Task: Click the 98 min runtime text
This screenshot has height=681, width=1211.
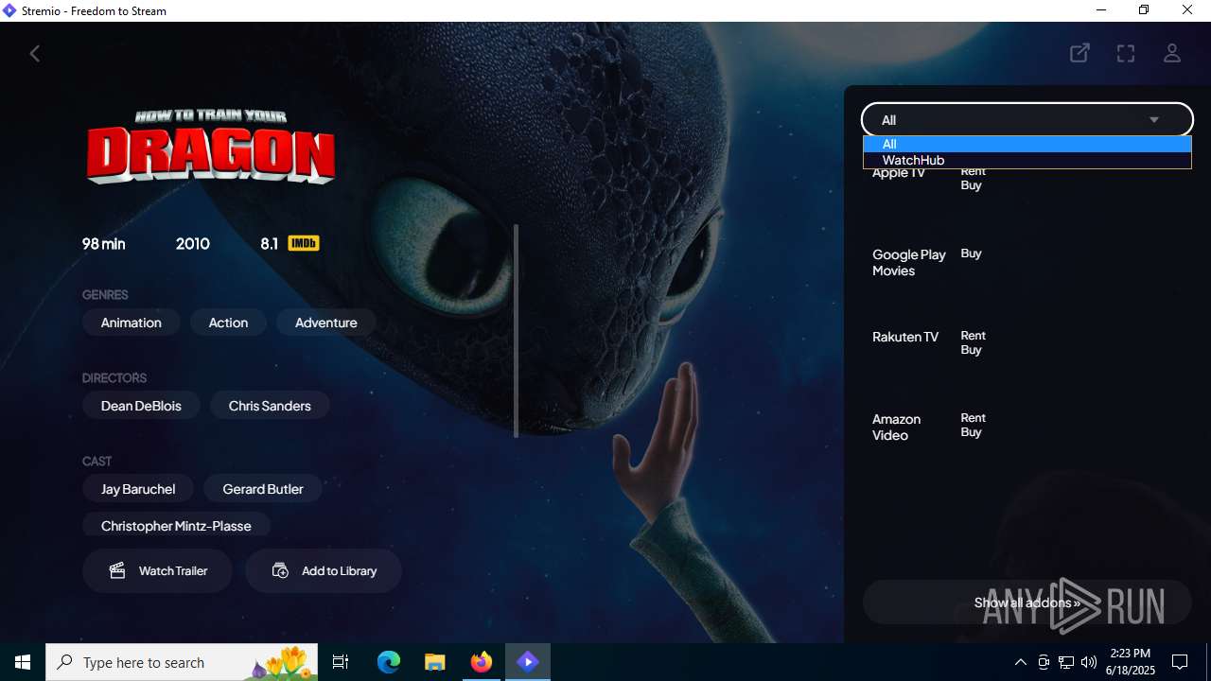Action: click(x=104, y=243)
